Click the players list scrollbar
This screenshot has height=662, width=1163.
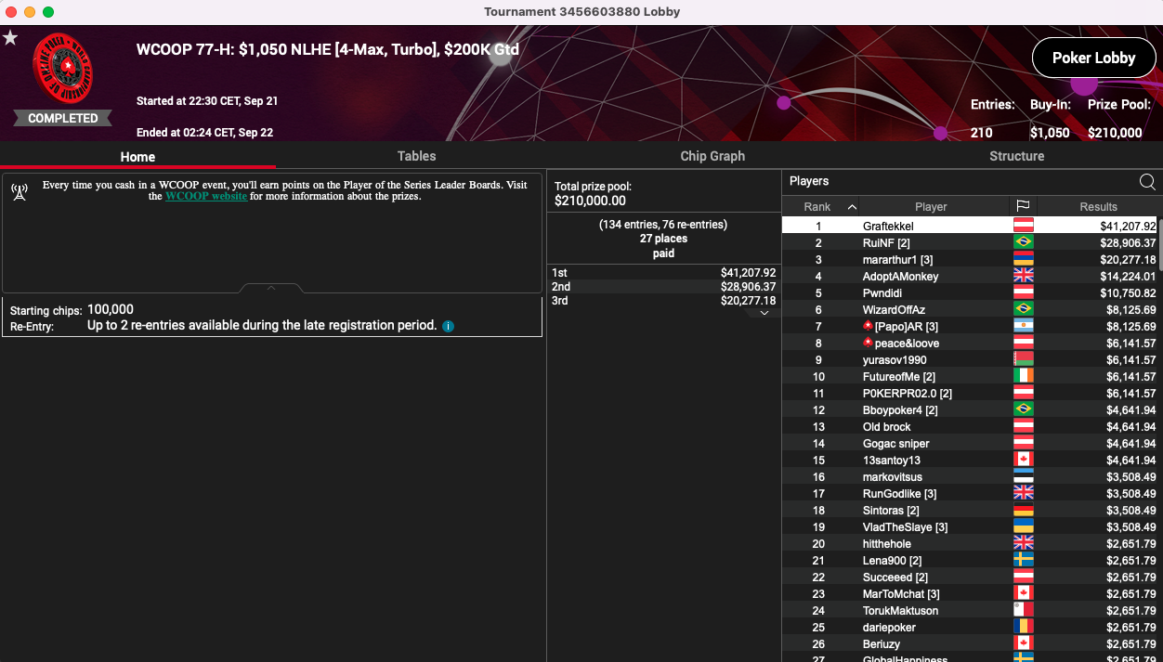tap(1160, 245)
